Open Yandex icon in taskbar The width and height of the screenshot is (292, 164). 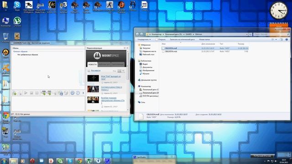51,161
